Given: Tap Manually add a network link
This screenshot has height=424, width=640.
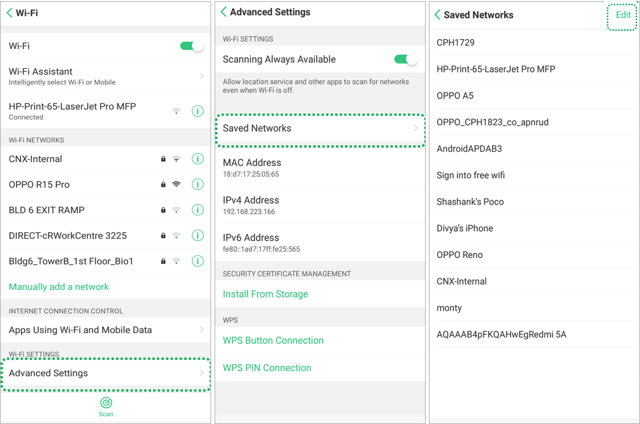Looking at the screenshot, I should pos(59,287).
